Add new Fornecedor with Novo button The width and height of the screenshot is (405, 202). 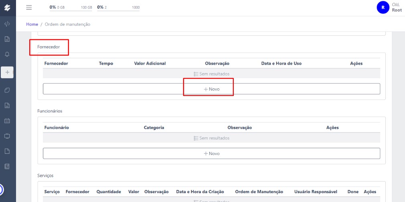pos(211,89)
